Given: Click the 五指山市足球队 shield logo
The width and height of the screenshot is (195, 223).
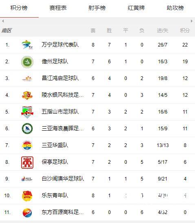Looking at the screenshot, I should coord(27,112).
